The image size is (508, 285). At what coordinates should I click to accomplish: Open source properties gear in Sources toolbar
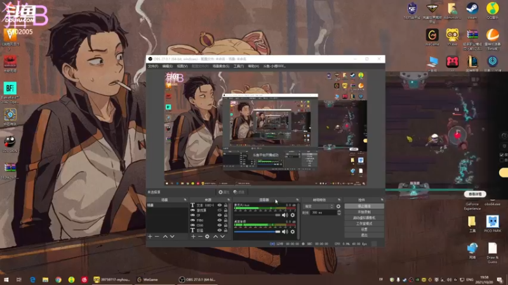click(208, 236)
